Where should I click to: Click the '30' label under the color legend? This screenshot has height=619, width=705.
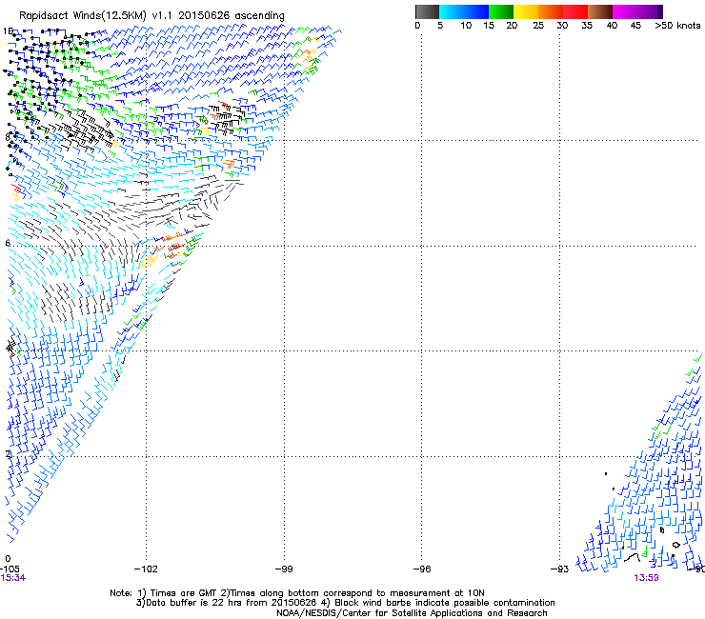[562, 26]
